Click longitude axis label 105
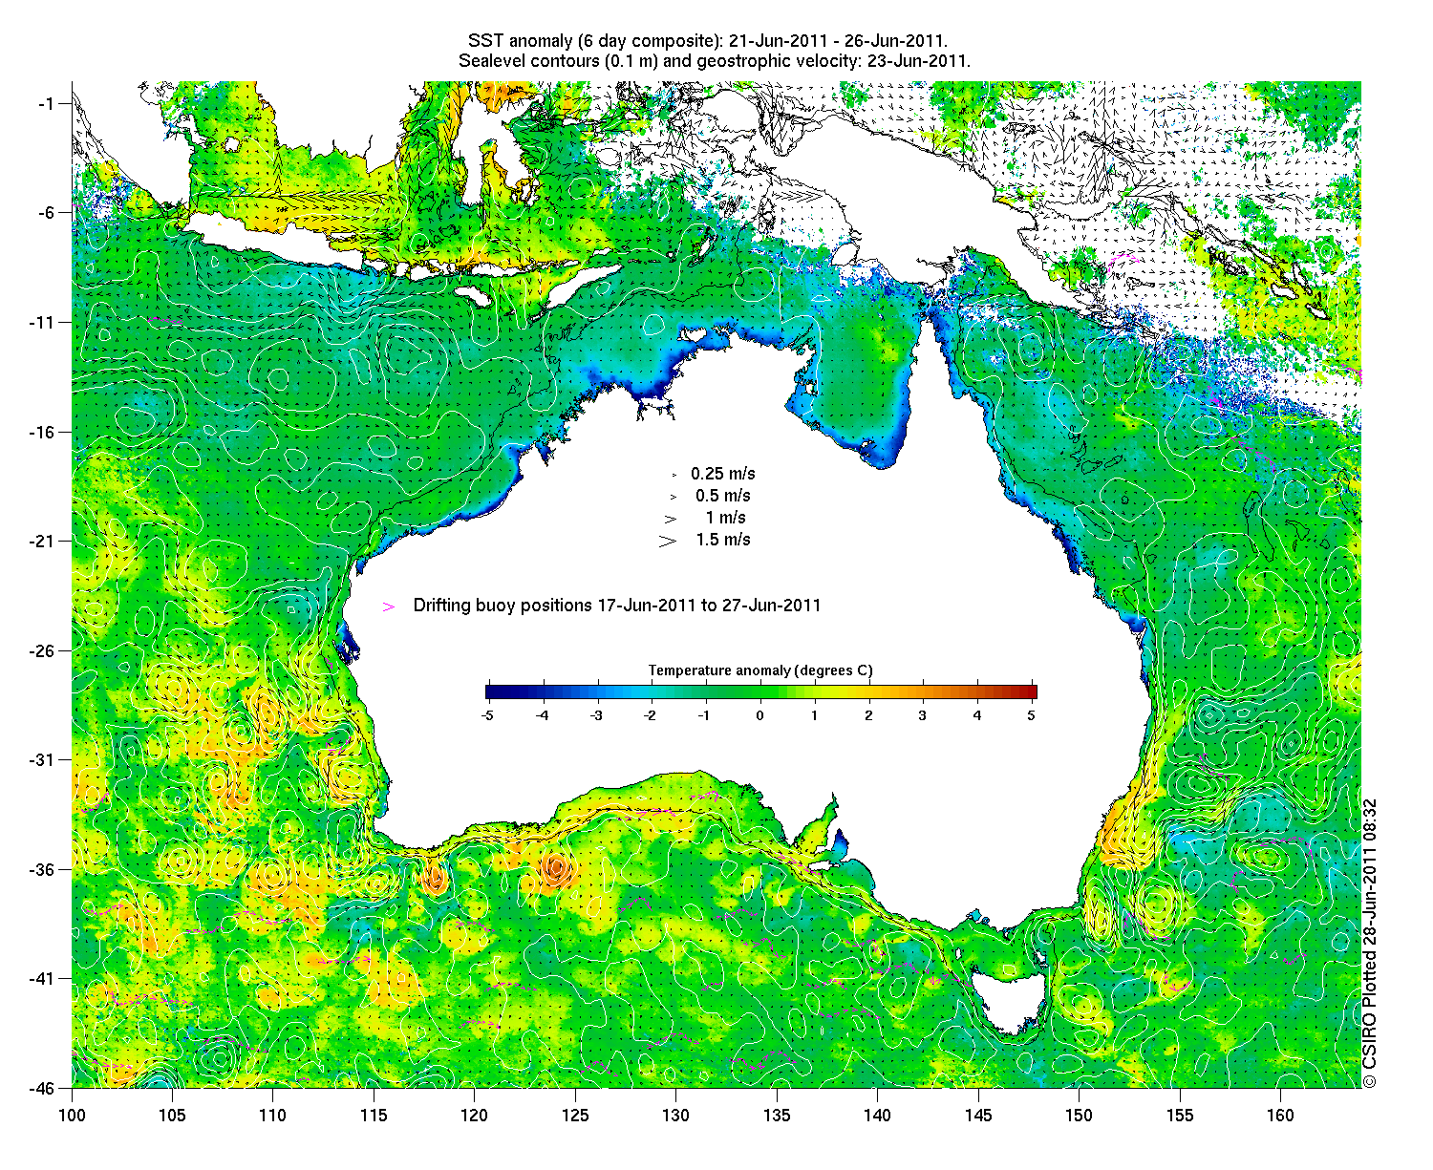This screenshot has height=1170, width=1433. (172, 1116)
